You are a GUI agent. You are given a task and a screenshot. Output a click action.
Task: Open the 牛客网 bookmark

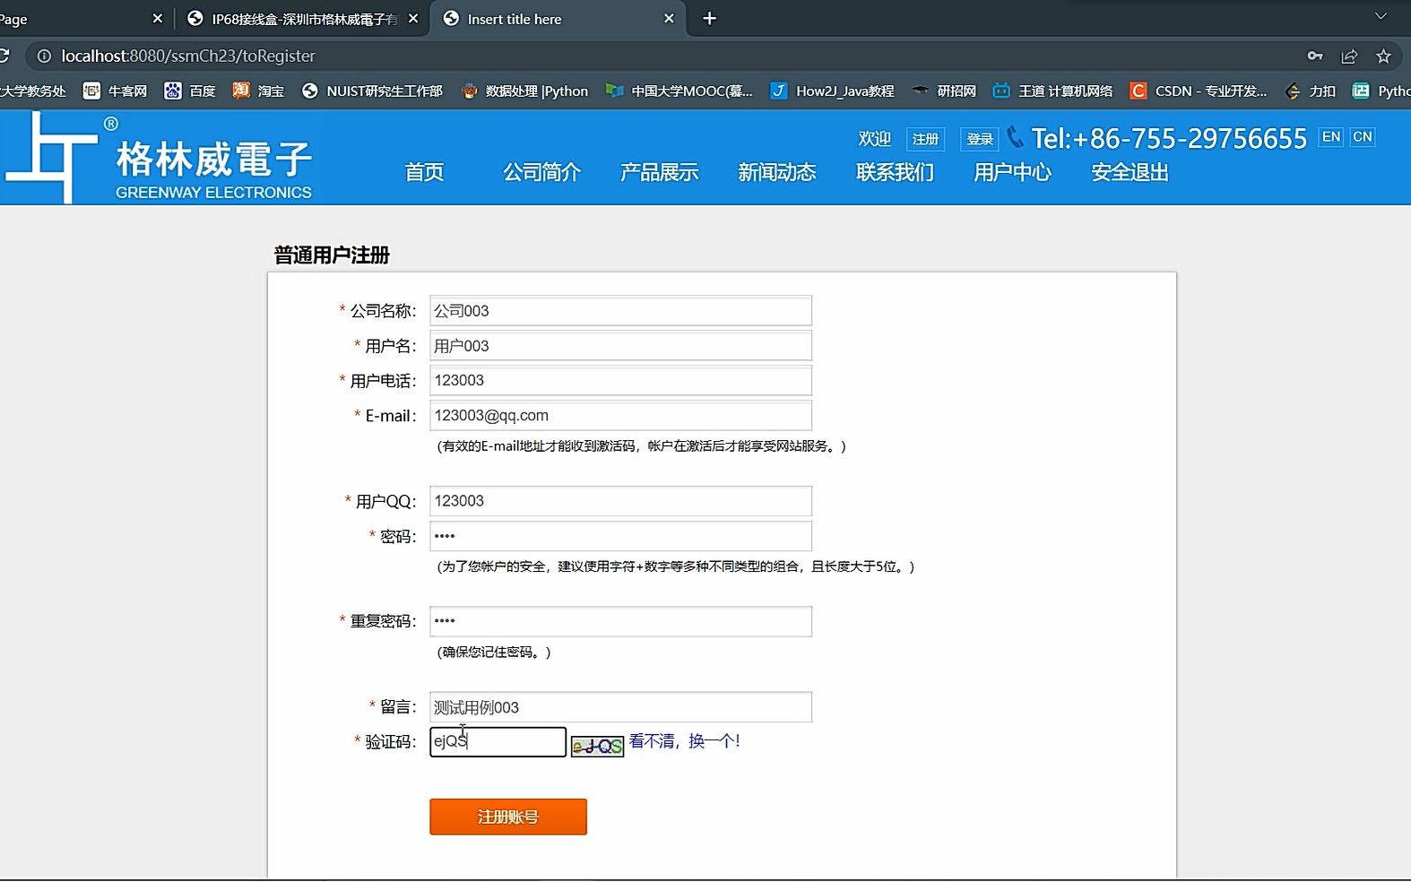tap(115, 91)
